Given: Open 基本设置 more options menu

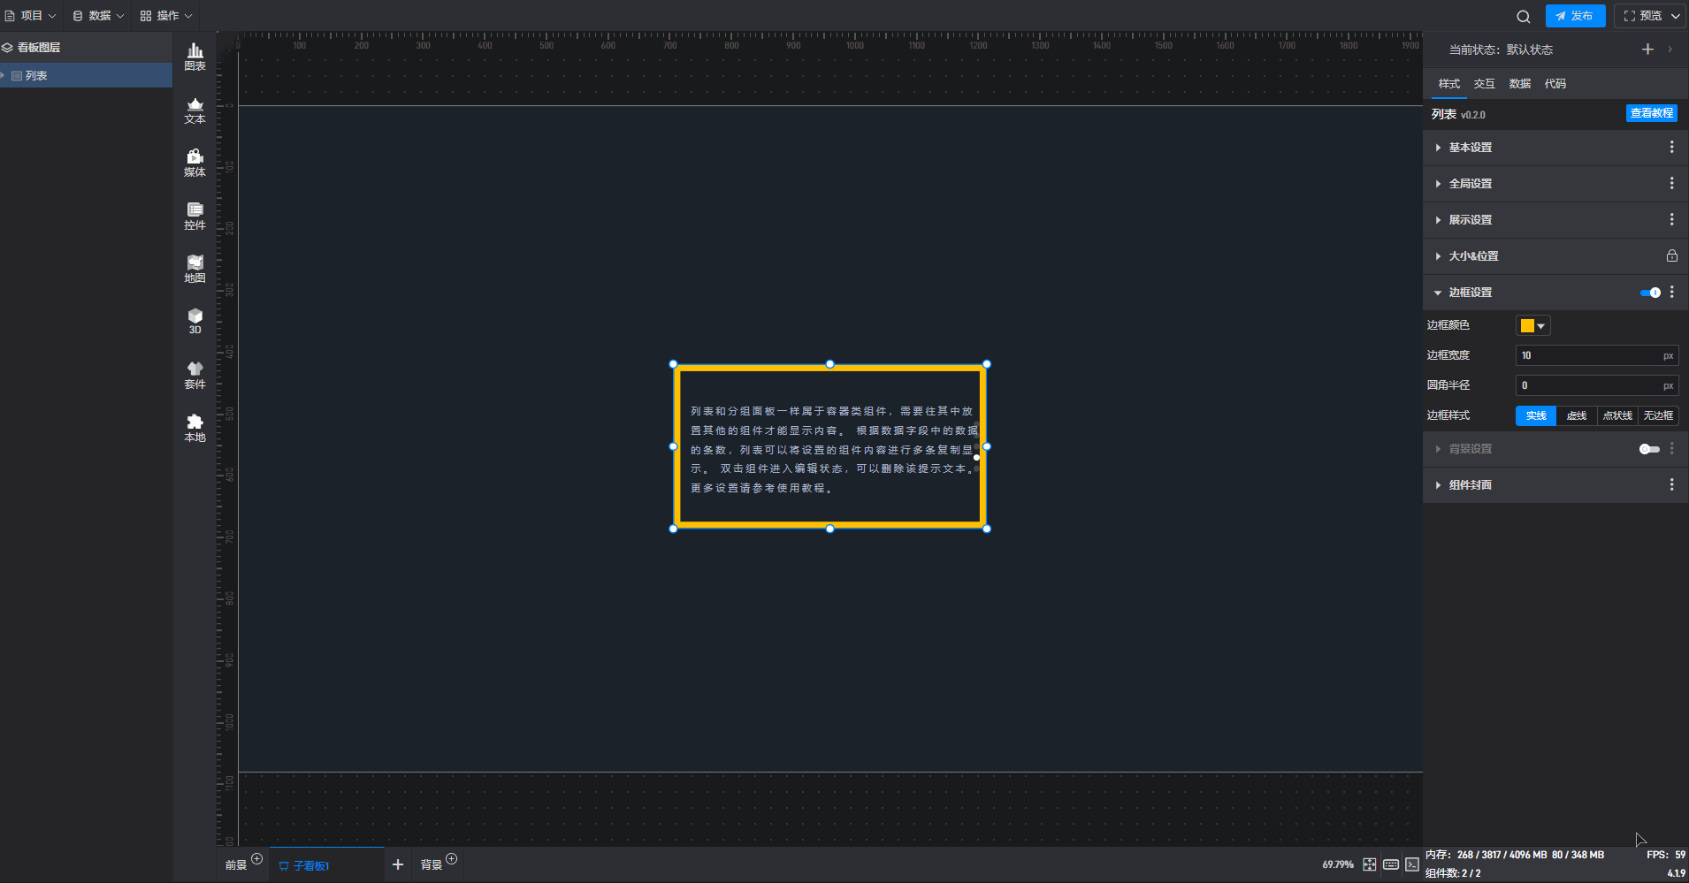Looking at the screenshot, I should click(x=1671, y=148).
